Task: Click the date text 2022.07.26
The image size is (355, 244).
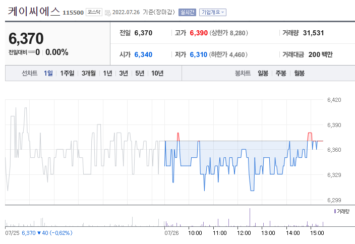Action: tap(126, 12)
